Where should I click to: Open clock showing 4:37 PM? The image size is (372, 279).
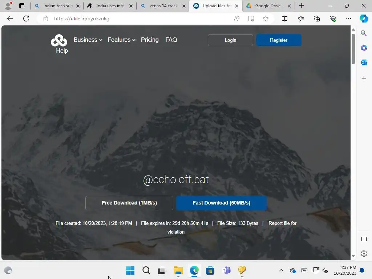pos(345,270)
